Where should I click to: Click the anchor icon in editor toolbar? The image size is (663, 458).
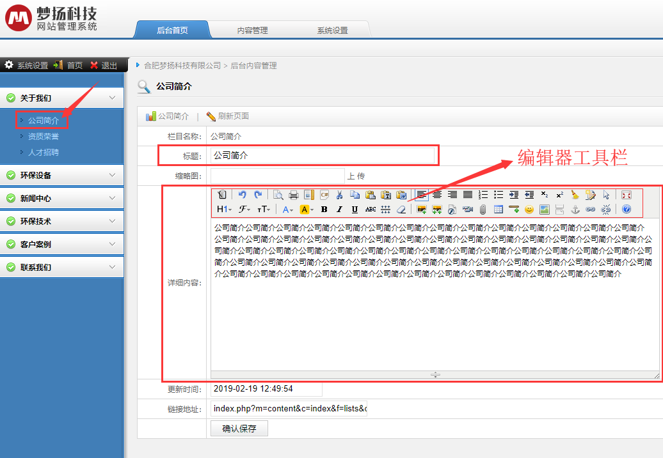coord(575,209)
